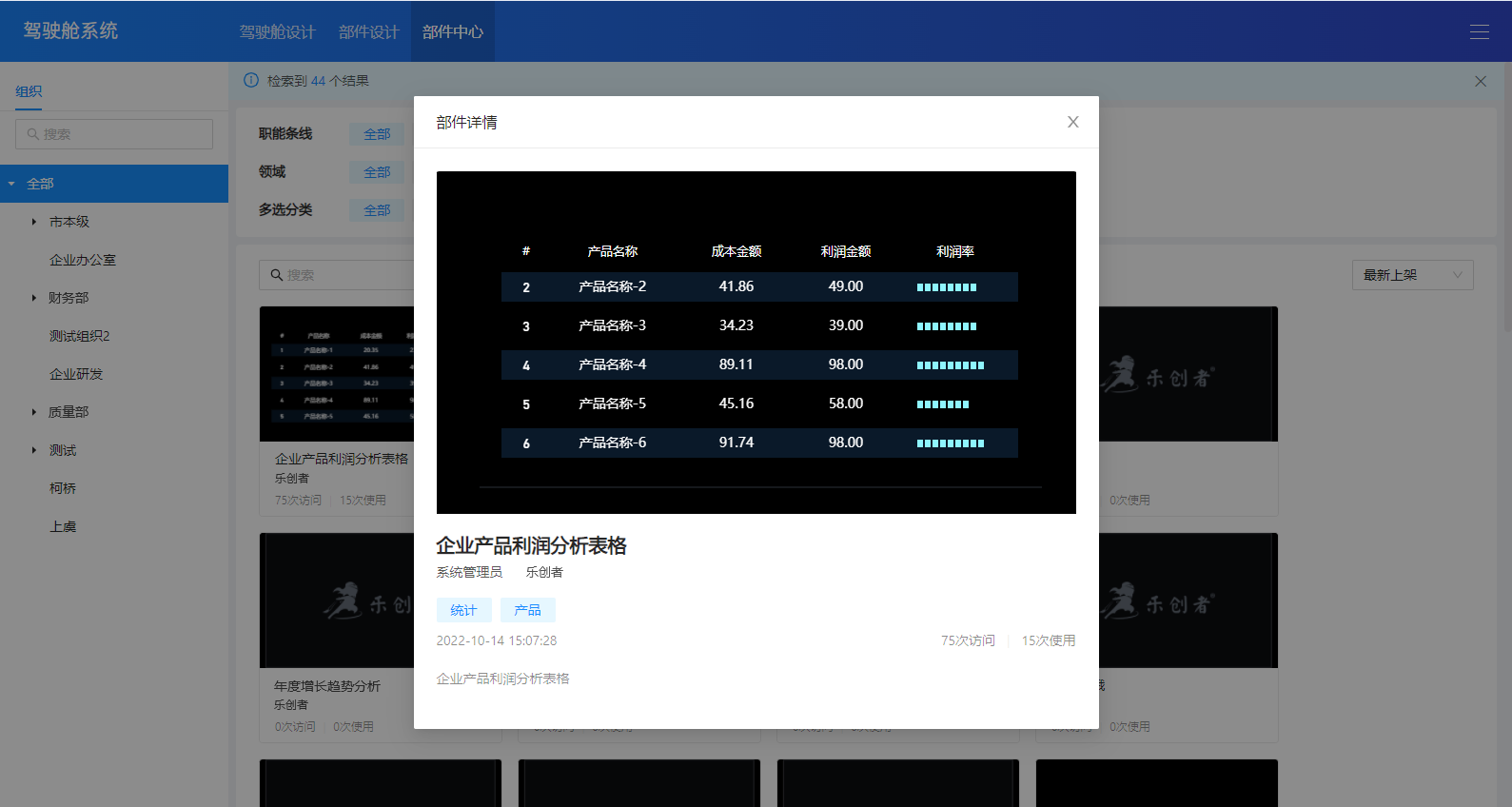Open the hamburger menu in header
The width and height of the screenshot is (1512, 807).
[x=1479, y=31]
